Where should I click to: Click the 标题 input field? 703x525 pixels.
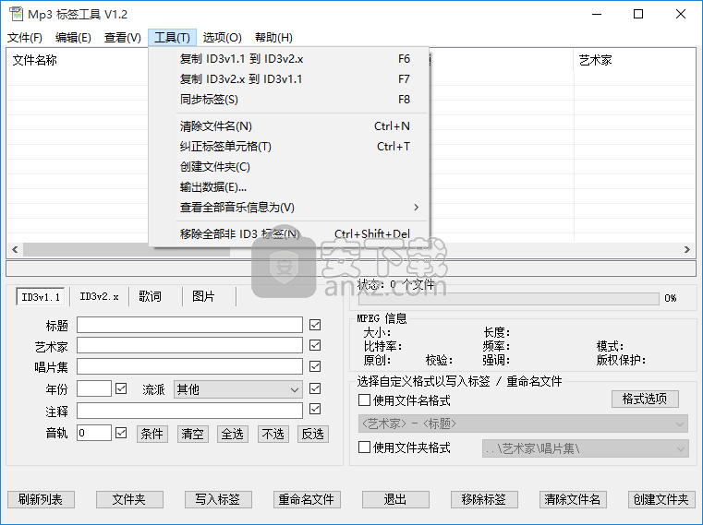click(189, 325)
